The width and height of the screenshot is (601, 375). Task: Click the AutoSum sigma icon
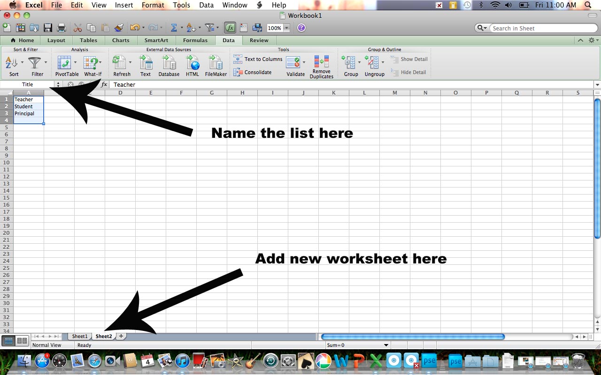click(x=174, y=28)
